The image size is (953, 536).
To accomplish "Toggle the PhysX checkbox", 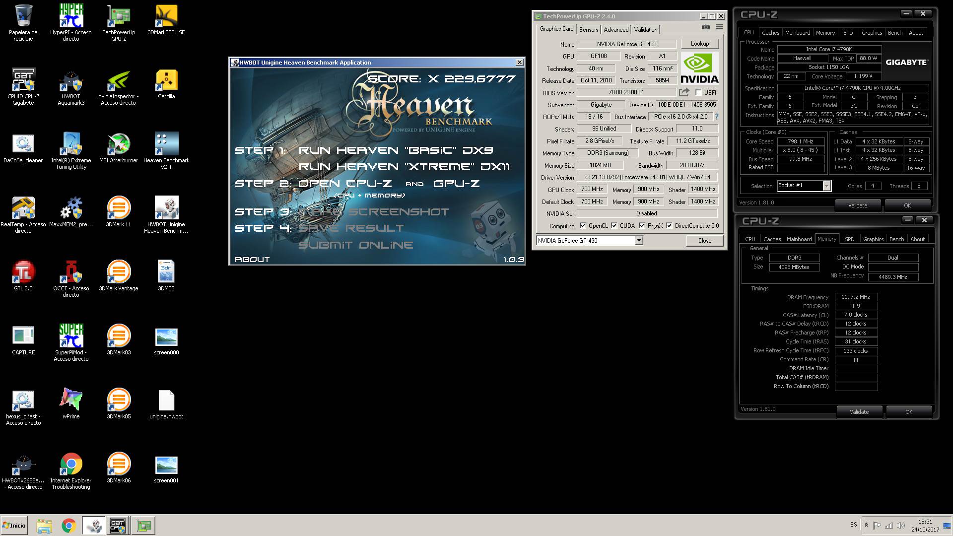I will 642,226.
